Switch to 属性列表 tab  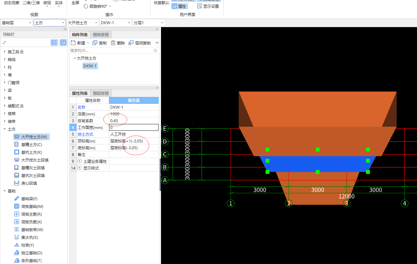[x=80, y=93]
